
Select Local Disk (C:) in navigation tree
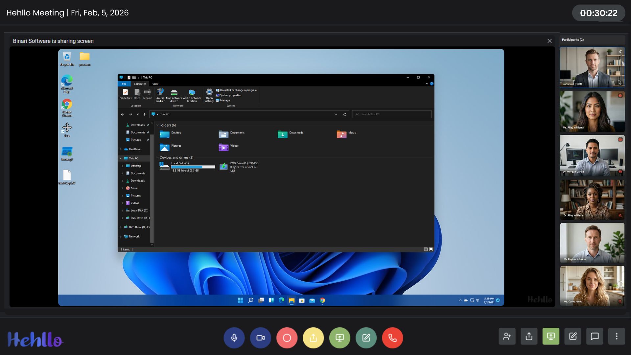coord(137,210)
